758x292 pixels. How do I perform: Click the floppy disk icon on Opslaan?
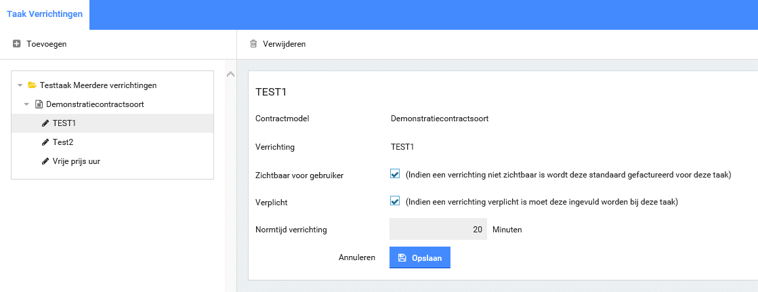402,257
